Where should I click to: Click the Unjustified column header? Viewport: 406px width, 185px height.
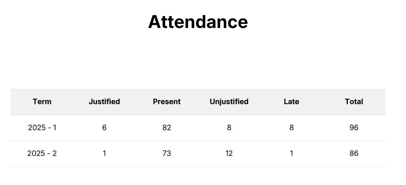point(229,102)
